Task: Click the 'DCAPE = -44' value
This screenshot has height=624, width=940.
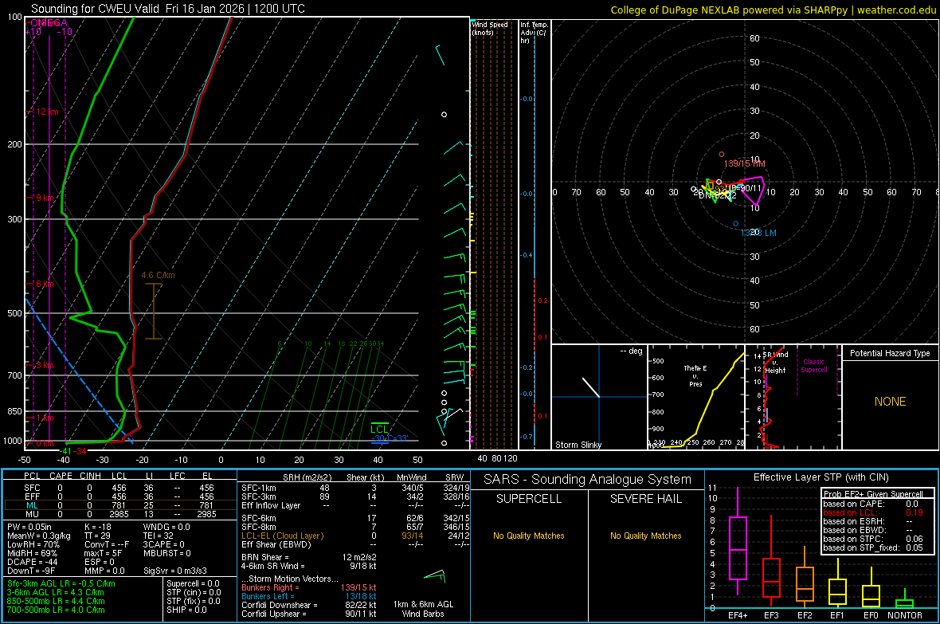Action: (32, 562)
